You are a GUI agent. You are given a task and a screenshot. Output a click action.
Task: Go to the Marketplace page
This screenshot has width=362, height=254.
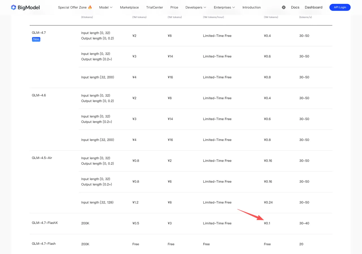coord(129,7)
